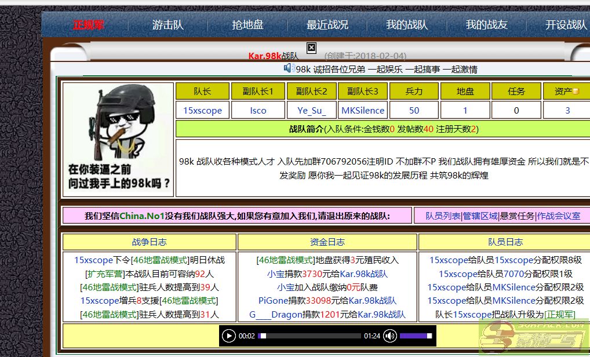Image resolution: width=590 pixels, height=357 pixels.
Task: Open vice-captain MKSilence's profile link
Action: tap(362, 110)
